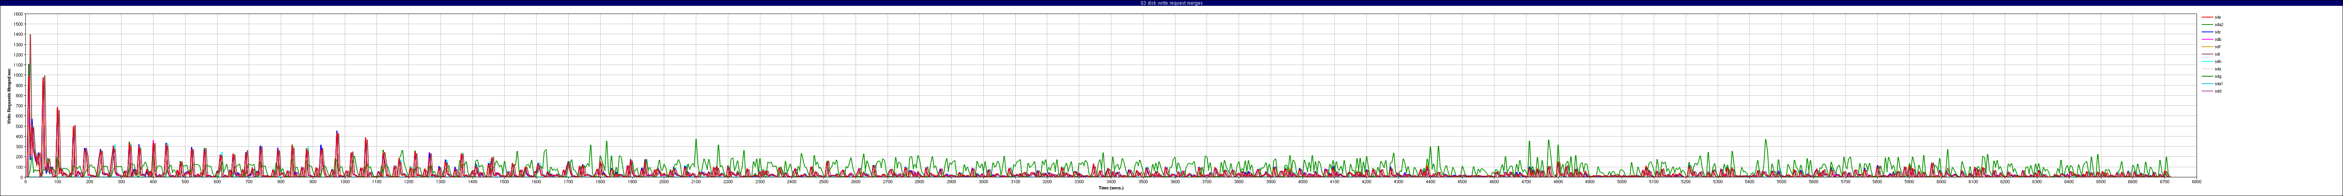This screenshot has width=2343, height=196.
Task: Click the 1600 label on the y-axis
Action: click(18, 14)
